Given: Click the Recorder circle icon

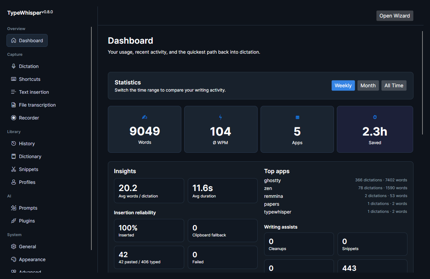Looking at the screenshot, I should 14,118.
